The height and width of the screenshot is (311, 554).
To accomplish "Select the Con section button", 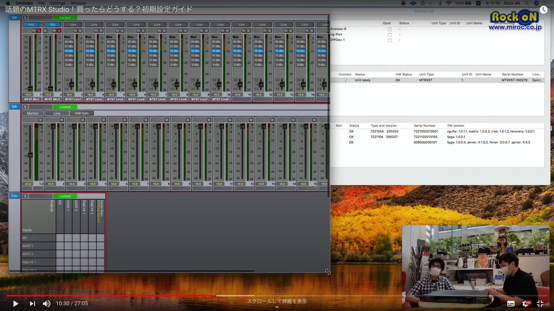I will (14, 196).
